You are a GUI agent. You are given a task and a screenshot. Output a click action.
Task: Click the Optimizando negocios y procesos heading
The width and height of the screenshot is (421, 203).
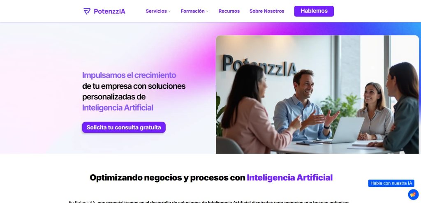pyautogui.click(x=211, y=178)
